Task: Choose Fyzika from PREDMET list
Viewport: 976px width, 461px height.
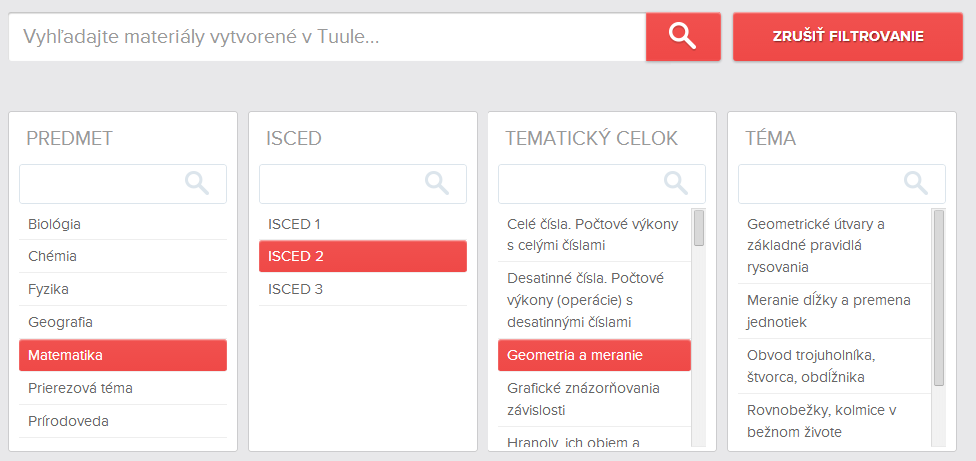Action: pos(123,289)
